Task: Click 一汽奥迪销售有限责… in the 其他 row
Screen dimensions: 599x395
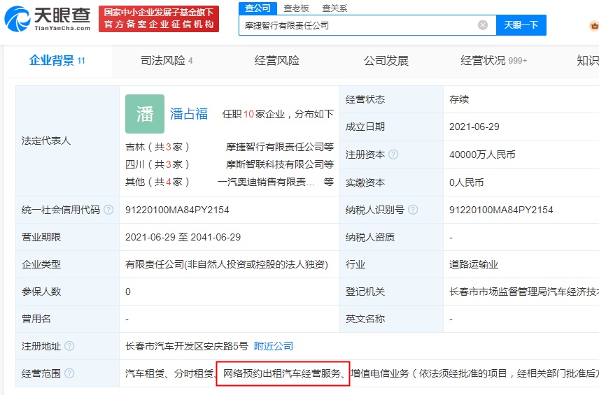Action: click(267, 182)
